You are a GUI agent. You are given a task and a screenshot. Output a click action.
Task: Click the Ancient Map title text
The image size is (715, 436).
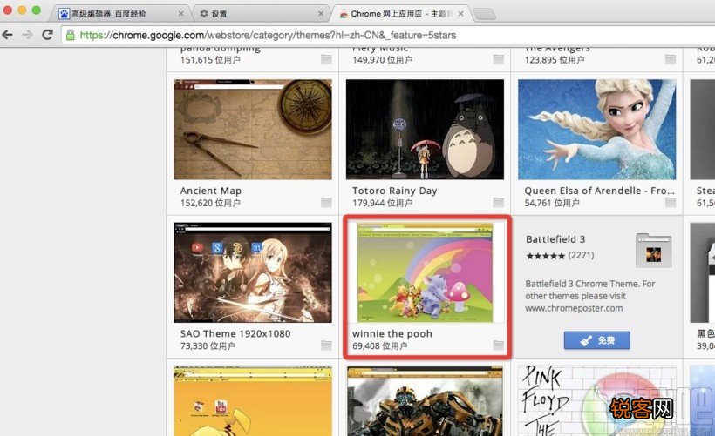click(x=211, y=191)
